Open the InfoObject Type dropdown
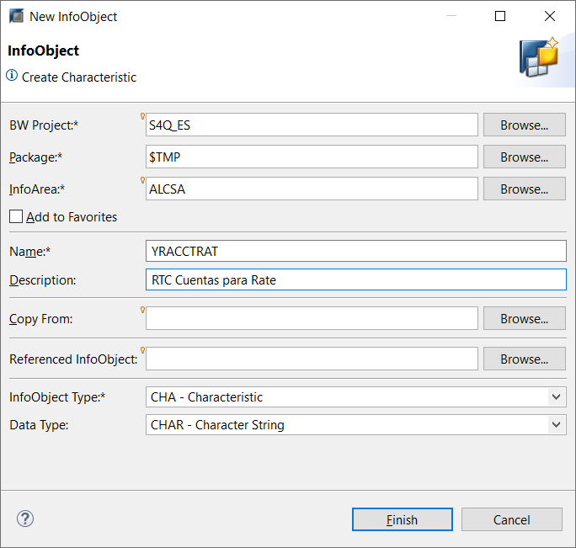 click(556, 397)
